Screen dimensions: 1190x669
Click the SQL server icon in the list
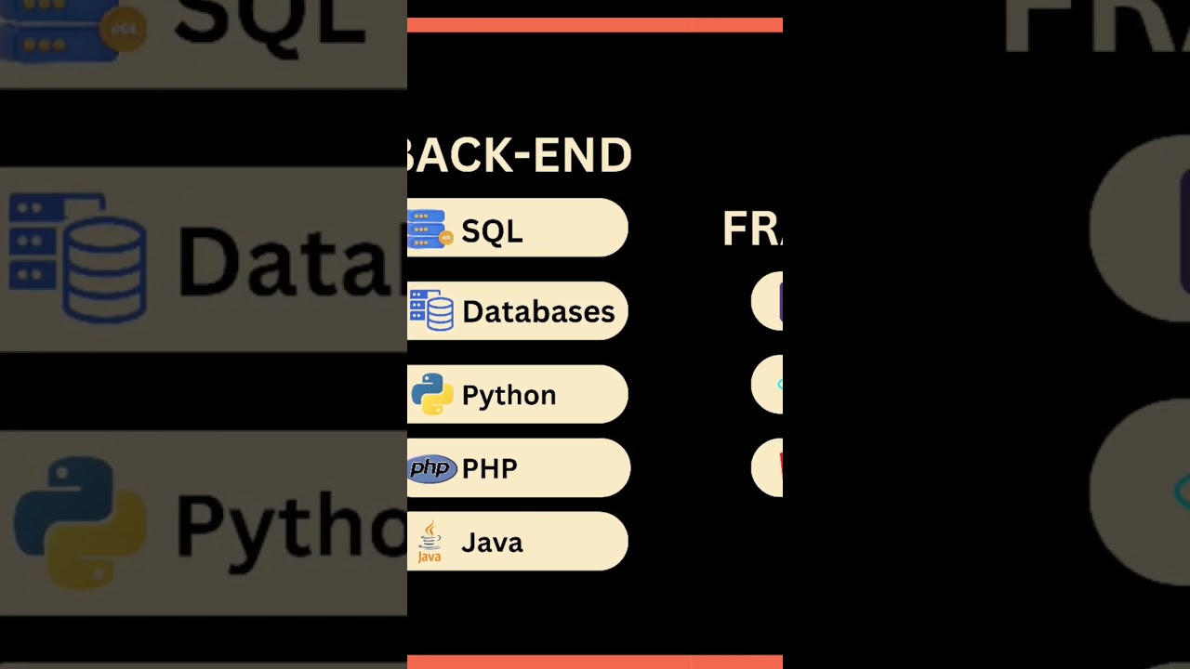pos(430,229)
